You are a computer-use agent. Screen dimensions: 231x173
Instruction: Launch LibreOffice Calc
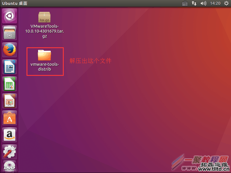[x=9, y=84]
